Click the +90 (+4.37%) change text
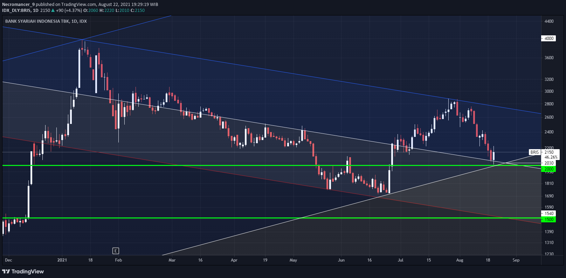Image resolution: width=566 pixels, height=278 pixels. click(x=69, y=10)
